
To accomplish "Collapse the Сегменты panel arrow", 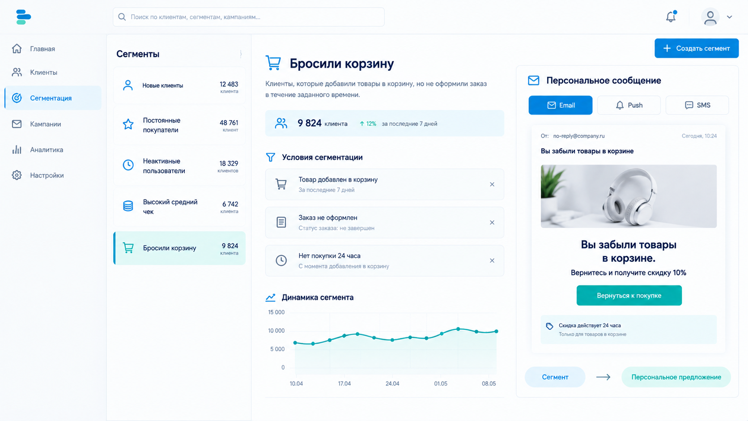I will tap(241, 54).
